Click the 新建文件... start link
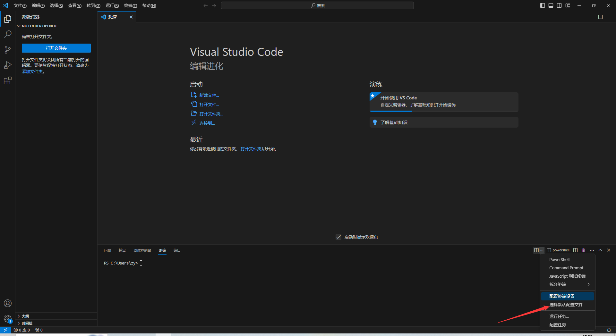 point(209,95)
